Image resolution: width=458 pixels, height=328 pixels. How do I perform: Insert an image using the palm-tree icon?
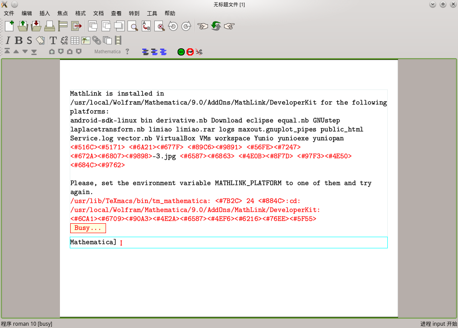pyautogui.click(x=85, y=40)
